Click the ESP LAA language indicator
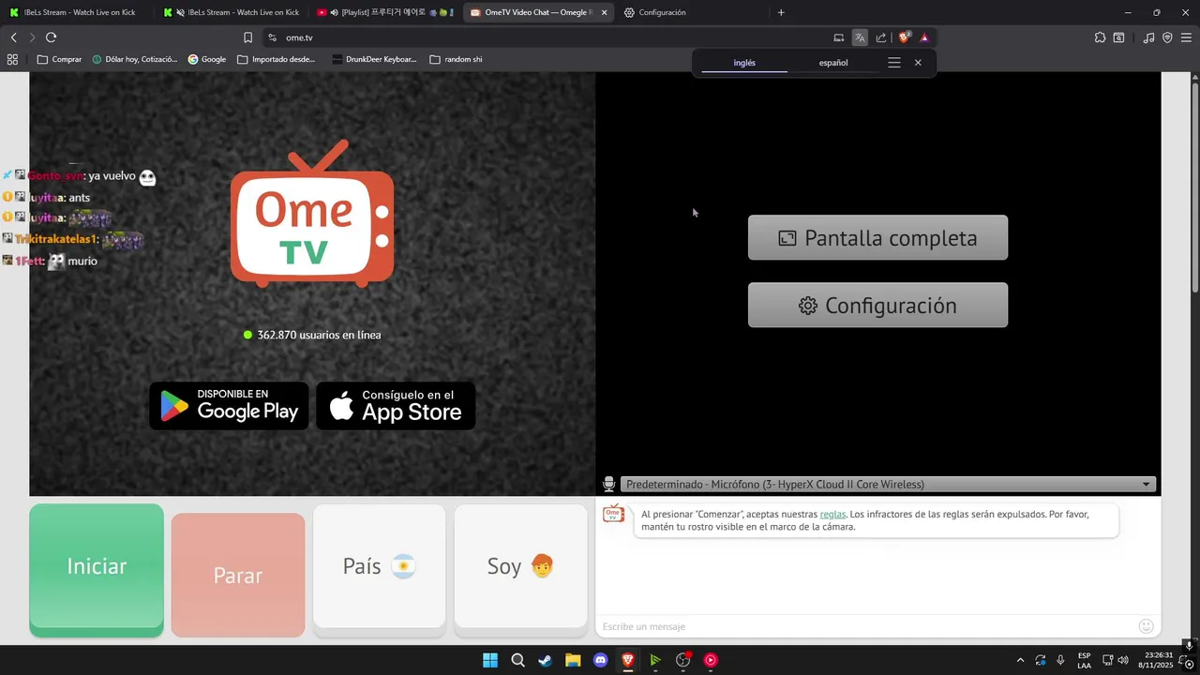This screenshot has height=675, width=1200. coord(1084,660)
